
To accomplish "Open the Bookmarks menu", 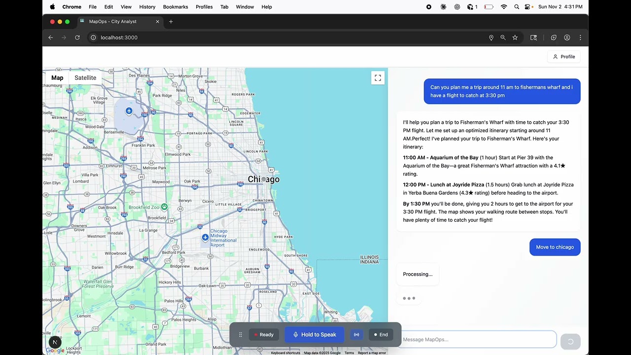I will tap(175, 7).
